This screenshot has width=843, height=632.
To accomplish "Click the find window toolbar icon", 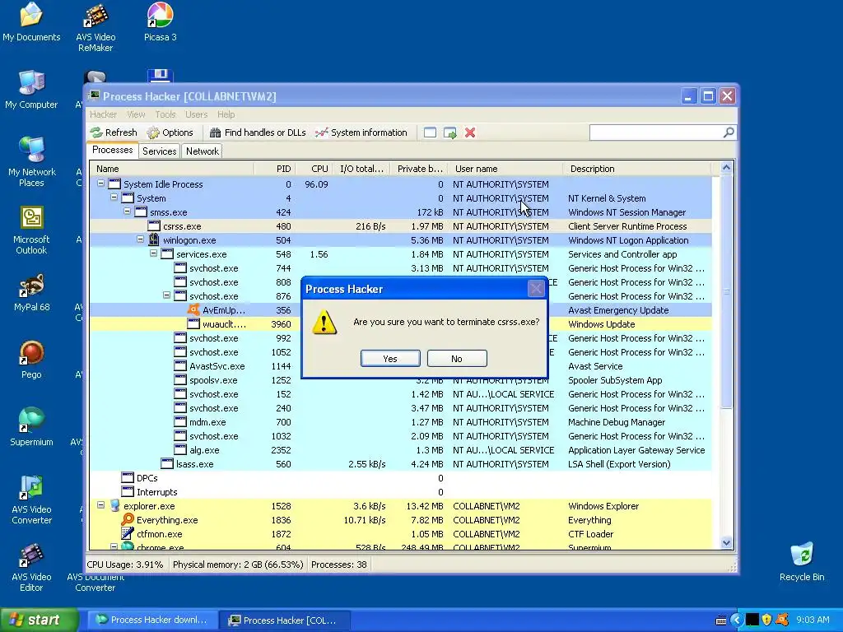I will [x=430, y=132].
